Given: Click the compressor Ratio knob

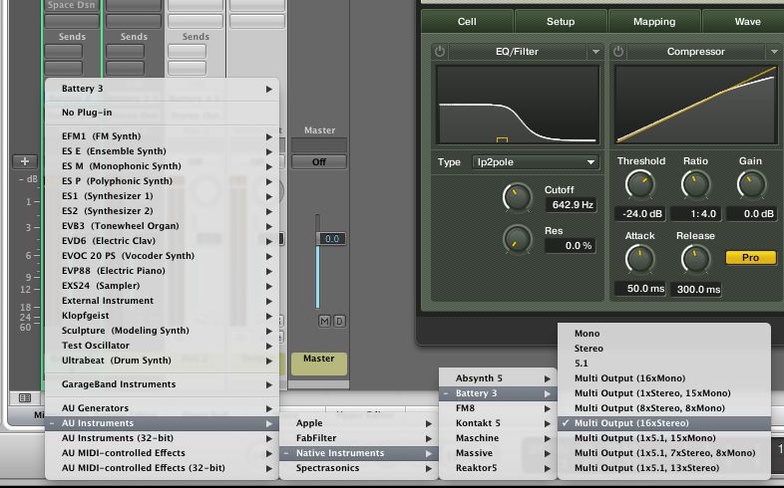Looking at the screenshot, I should 695,184.
